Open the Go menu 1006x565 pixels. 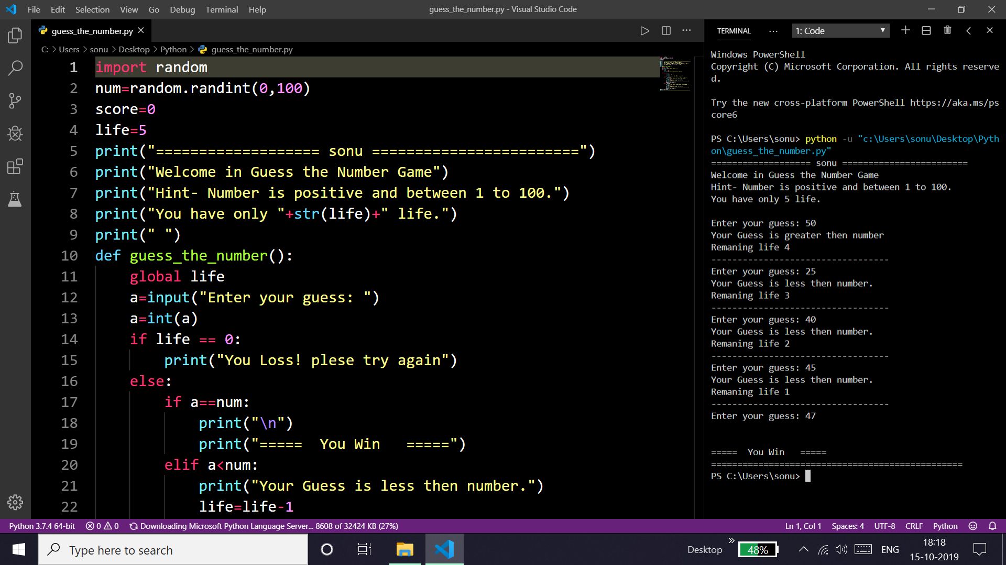pos(154,9)
